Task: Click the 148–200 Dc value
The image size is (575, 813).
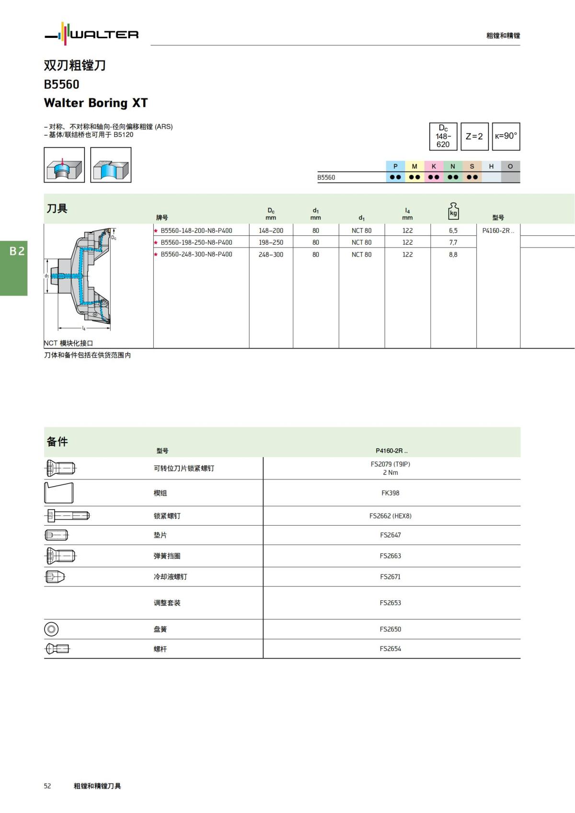Action: (271, 230)
